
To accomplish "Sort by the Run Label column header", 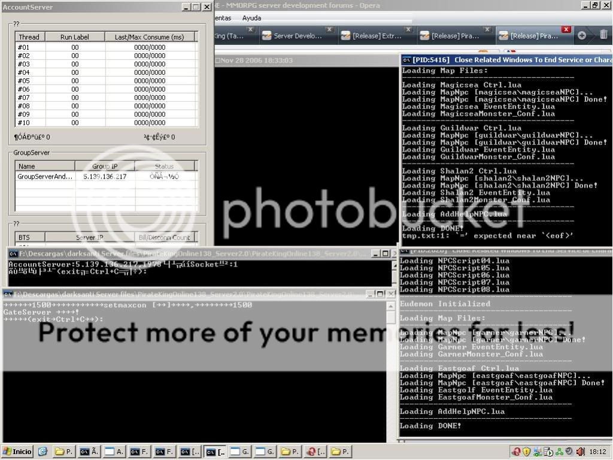I will 75,37.
